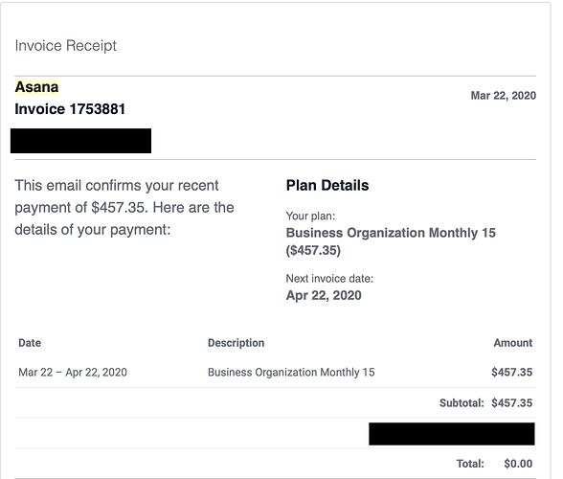Click the Mar 22, 2020 invoice date

[504, 96]
